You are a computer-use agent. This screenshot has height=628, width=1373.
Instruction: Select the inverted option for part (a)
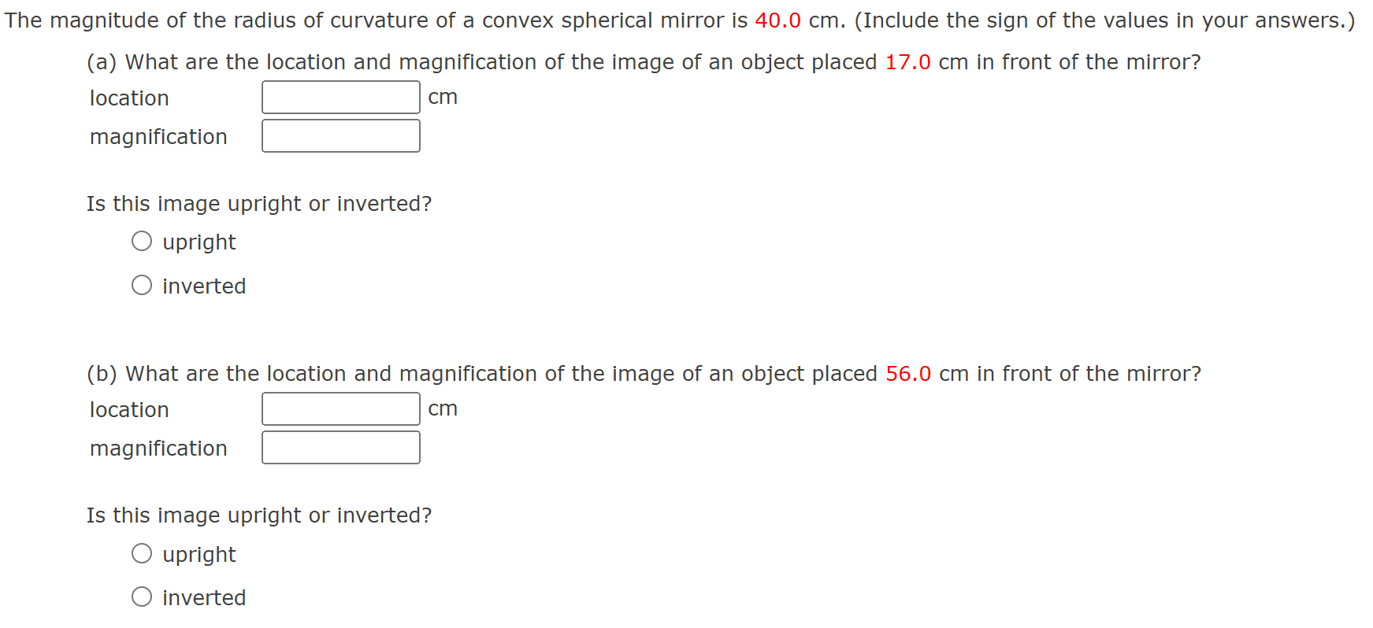(143, 284)
